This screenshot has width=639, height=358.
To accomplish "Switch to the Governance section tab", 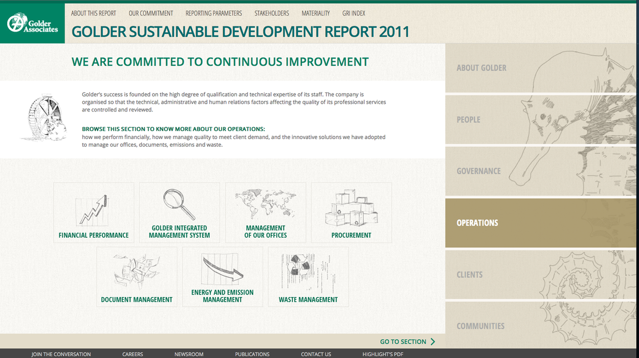I will (479, 171).
